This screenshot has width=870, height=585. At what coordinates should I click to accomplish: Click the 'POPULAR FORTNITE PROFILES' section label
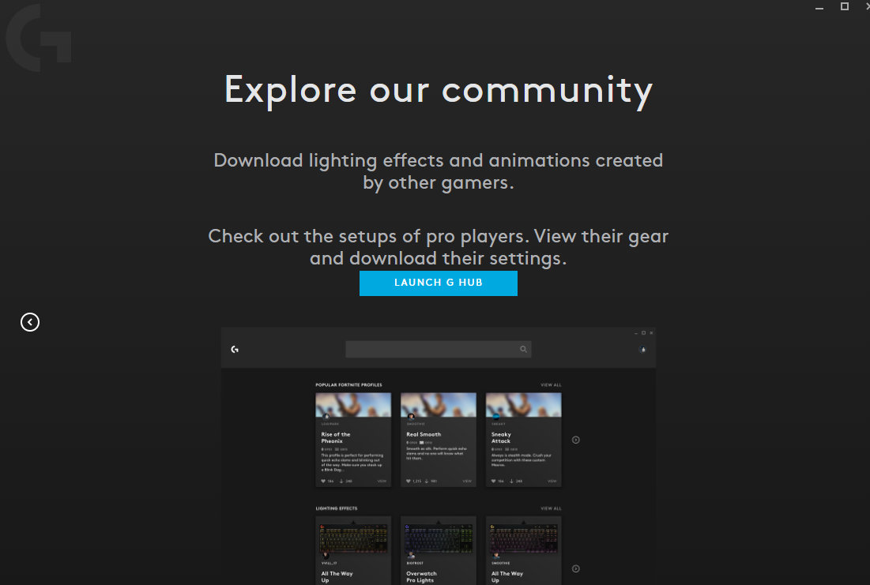tap(349, 384)
